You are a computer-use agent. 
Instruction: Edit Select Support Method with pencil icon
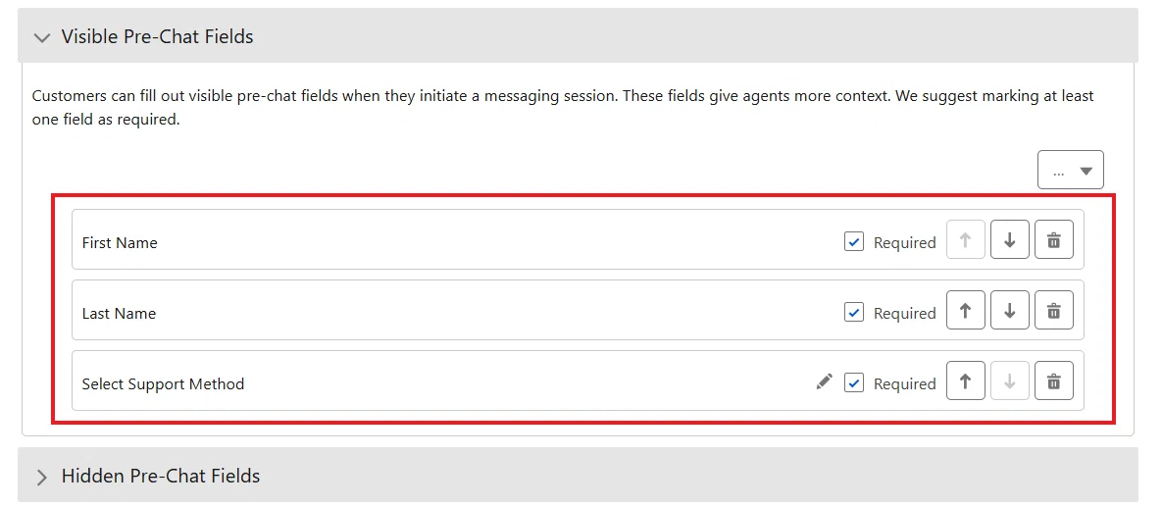(824, 381)
